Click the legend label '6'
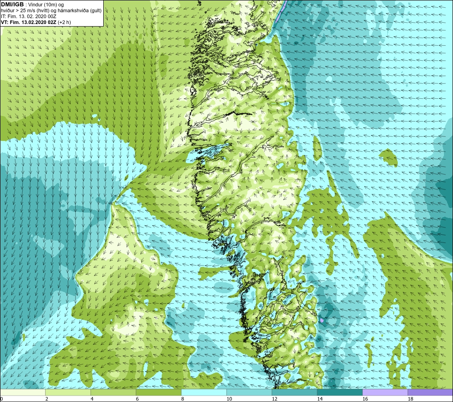 click(137, 399)
